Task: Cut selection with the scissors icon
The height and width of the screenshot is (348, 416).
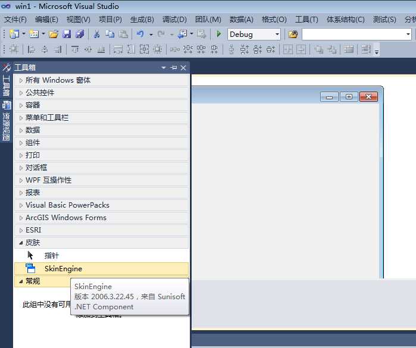Action: click(96, 34)
